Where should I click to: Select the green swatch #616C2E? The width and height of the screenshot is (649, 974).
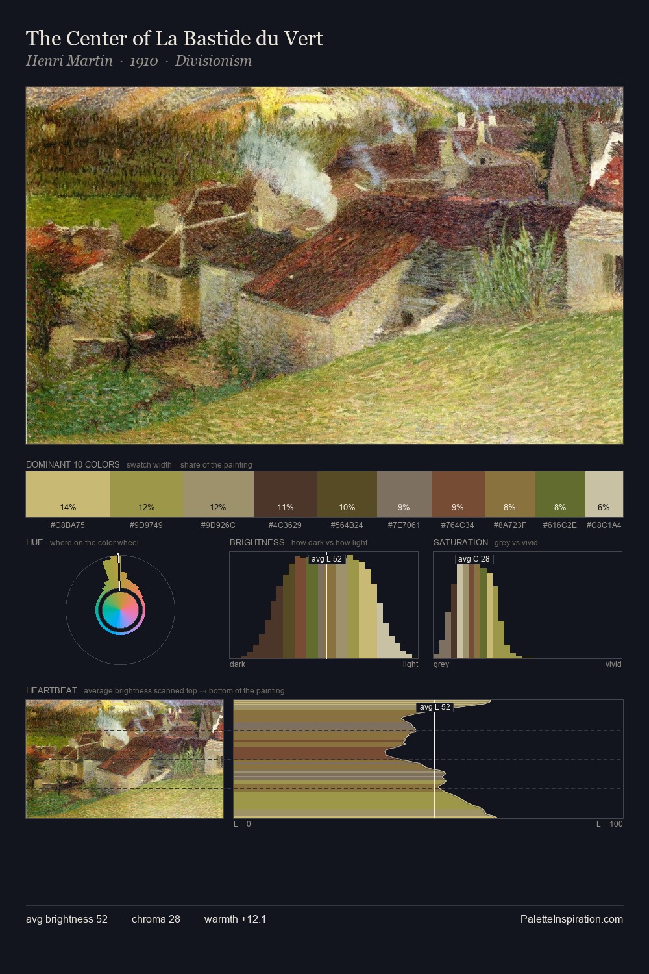(x=560, y=494)
